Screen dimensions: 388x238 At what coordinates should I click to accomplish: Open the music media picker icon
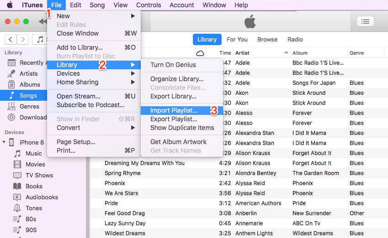40,40
